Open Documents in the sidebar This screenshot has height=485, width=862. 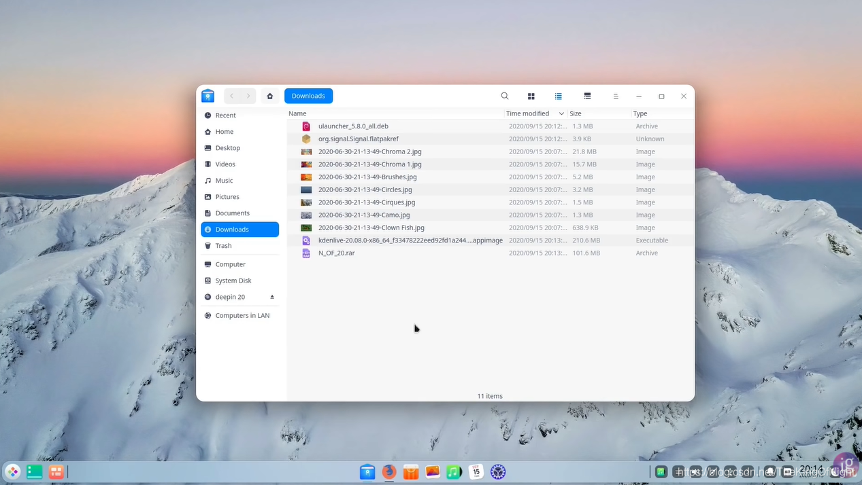click(240, 213)
